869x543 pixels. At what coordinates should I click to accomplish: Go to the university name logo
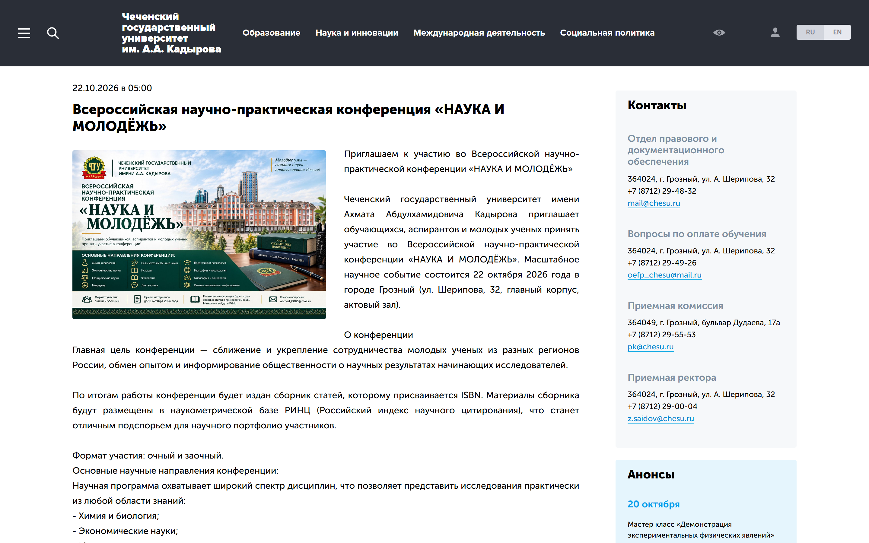click(x=171, y=33)
